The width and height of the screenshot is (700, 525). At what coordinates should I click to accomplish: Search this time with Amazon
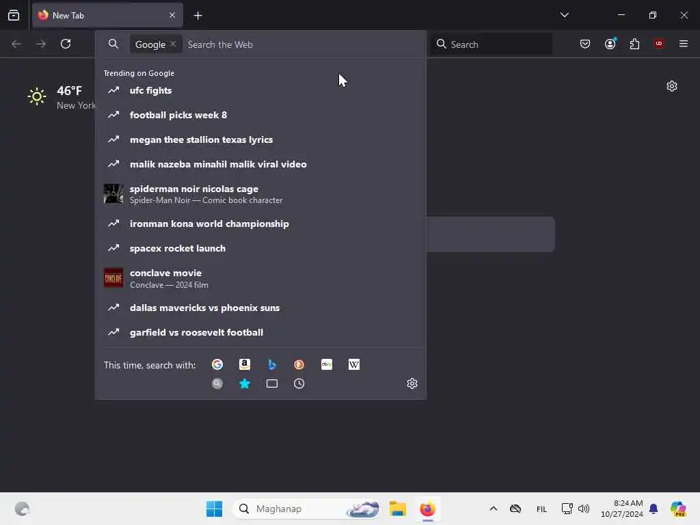point(245,364)
